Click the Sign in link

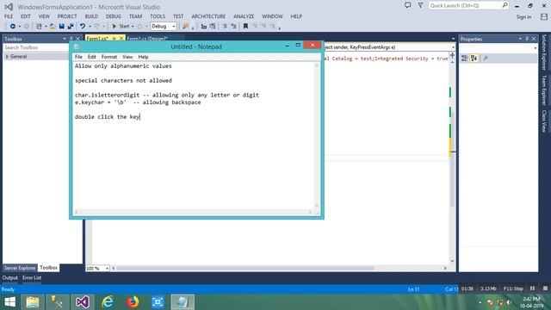(x=523, y=17)
